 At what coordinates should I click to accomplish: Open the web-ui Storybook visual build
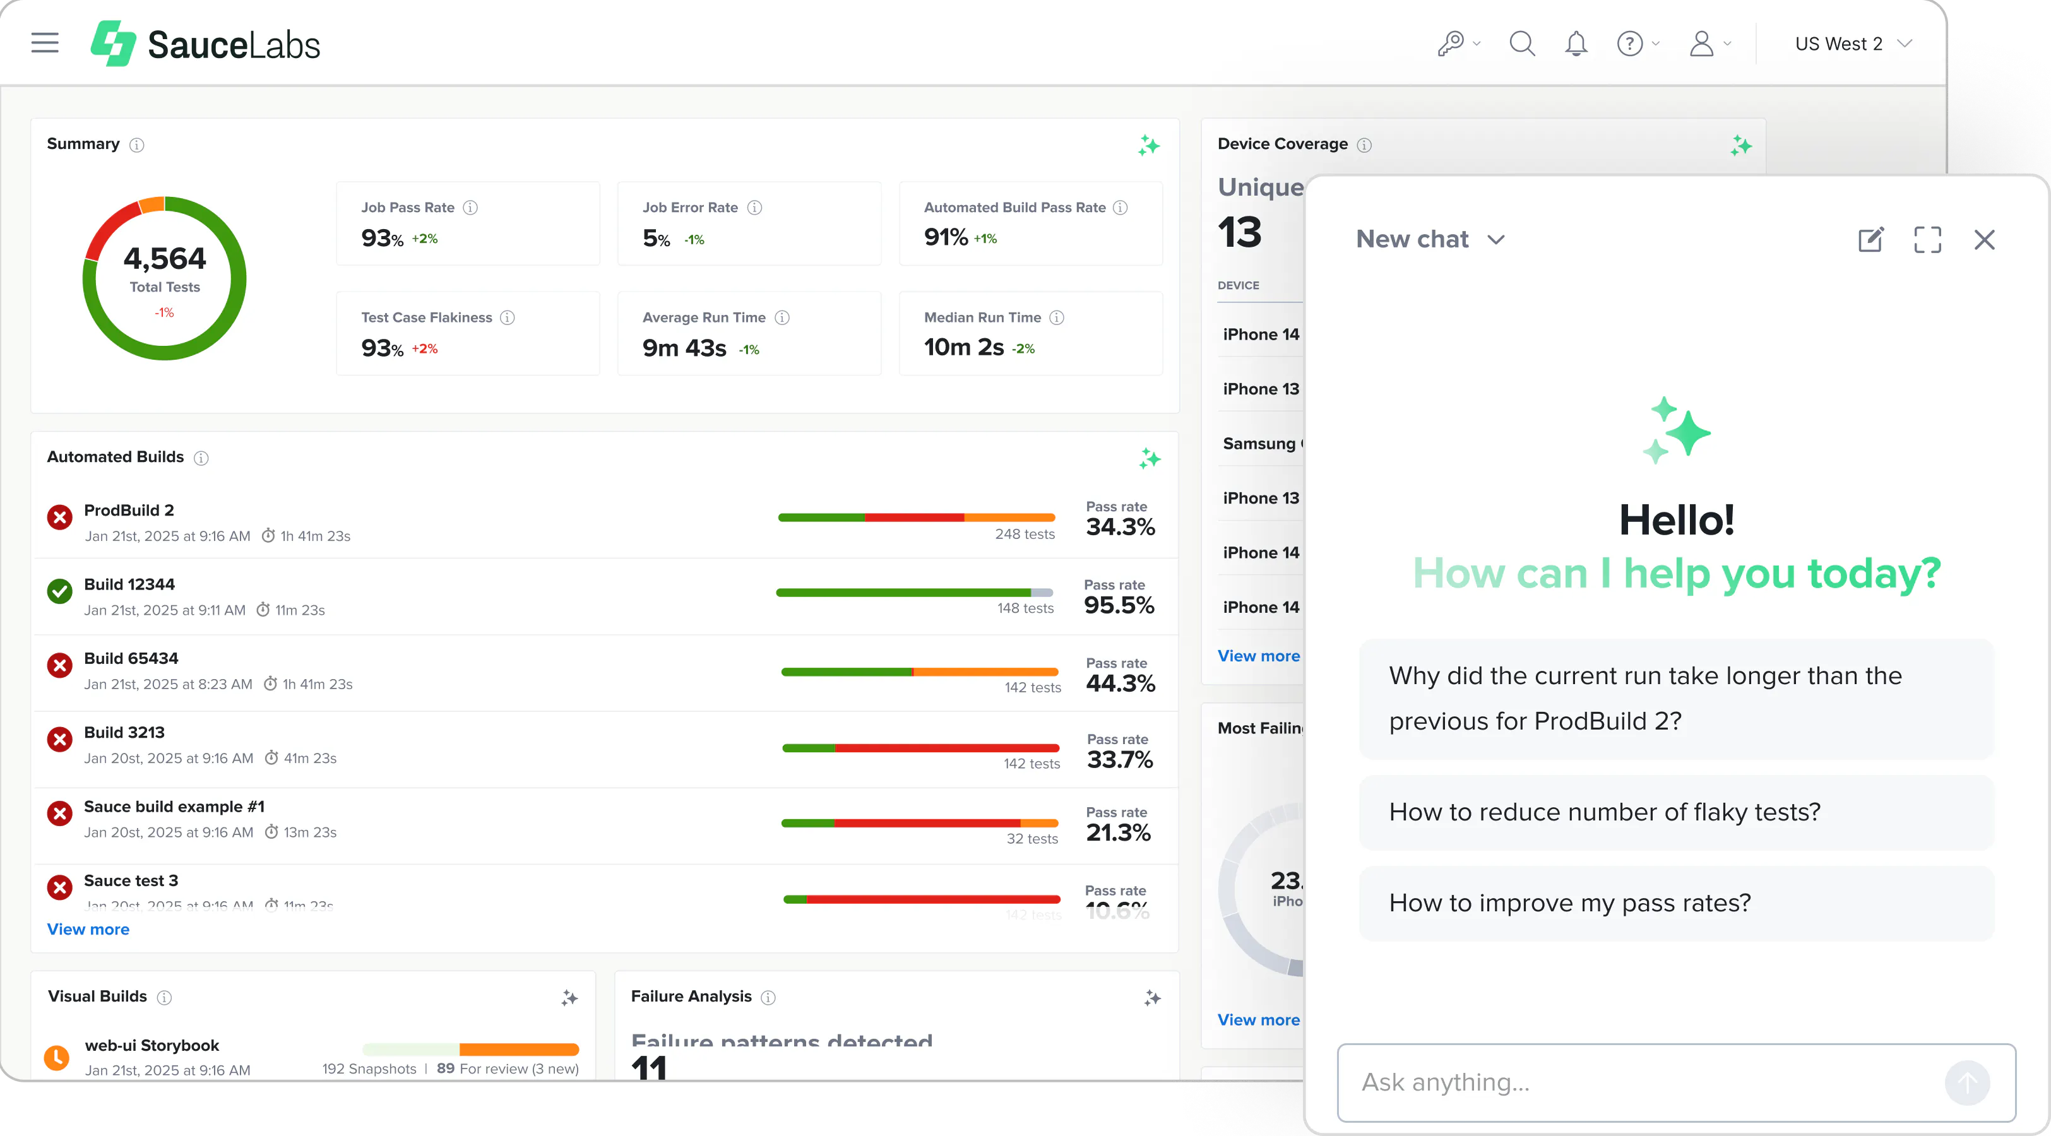click(152, 1045)
